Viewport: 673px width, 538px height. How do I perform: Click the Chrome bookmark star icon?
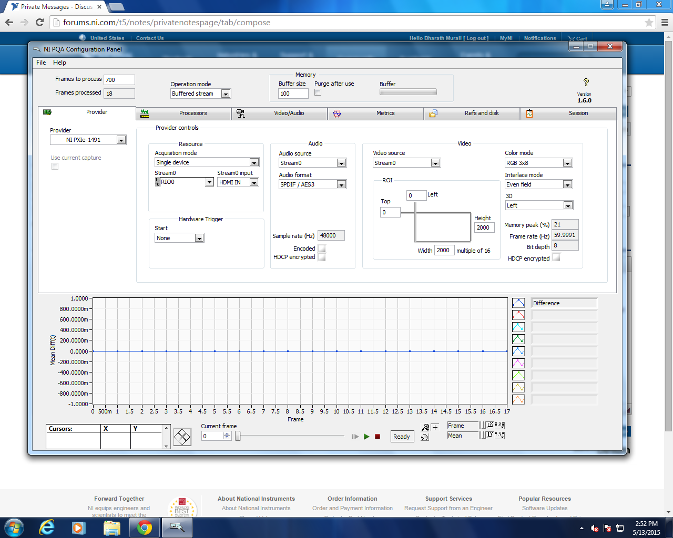649,23
